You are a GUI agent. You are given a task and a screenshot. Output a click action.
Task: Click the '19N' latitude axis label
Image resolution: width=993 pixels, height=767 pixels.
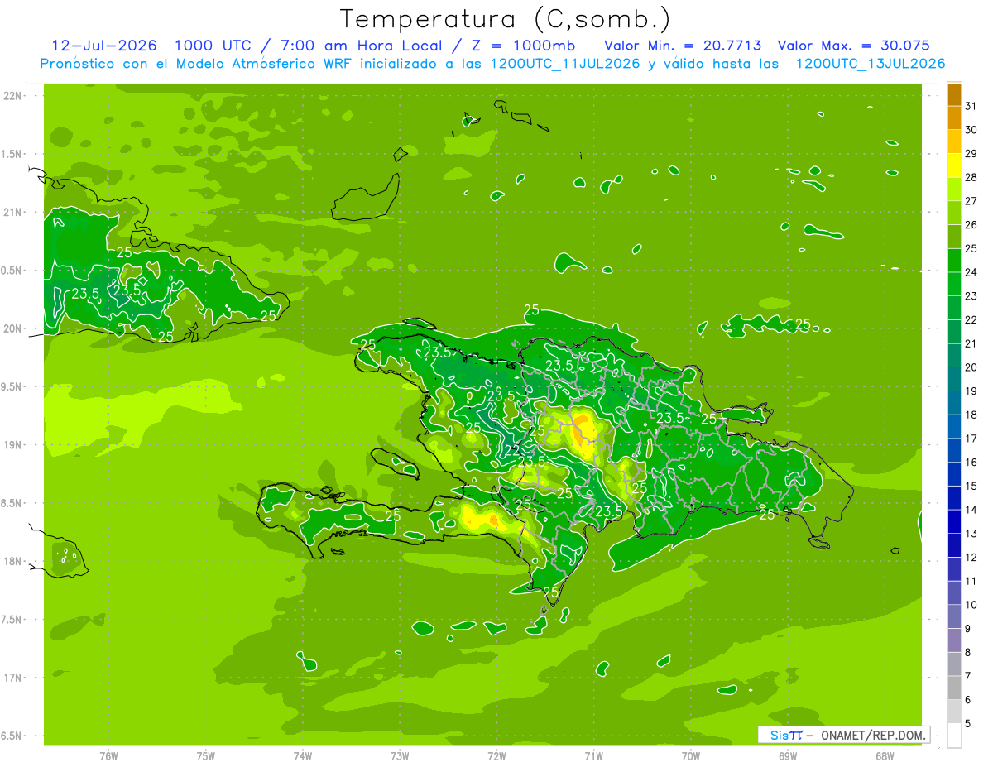coord(13,444)
